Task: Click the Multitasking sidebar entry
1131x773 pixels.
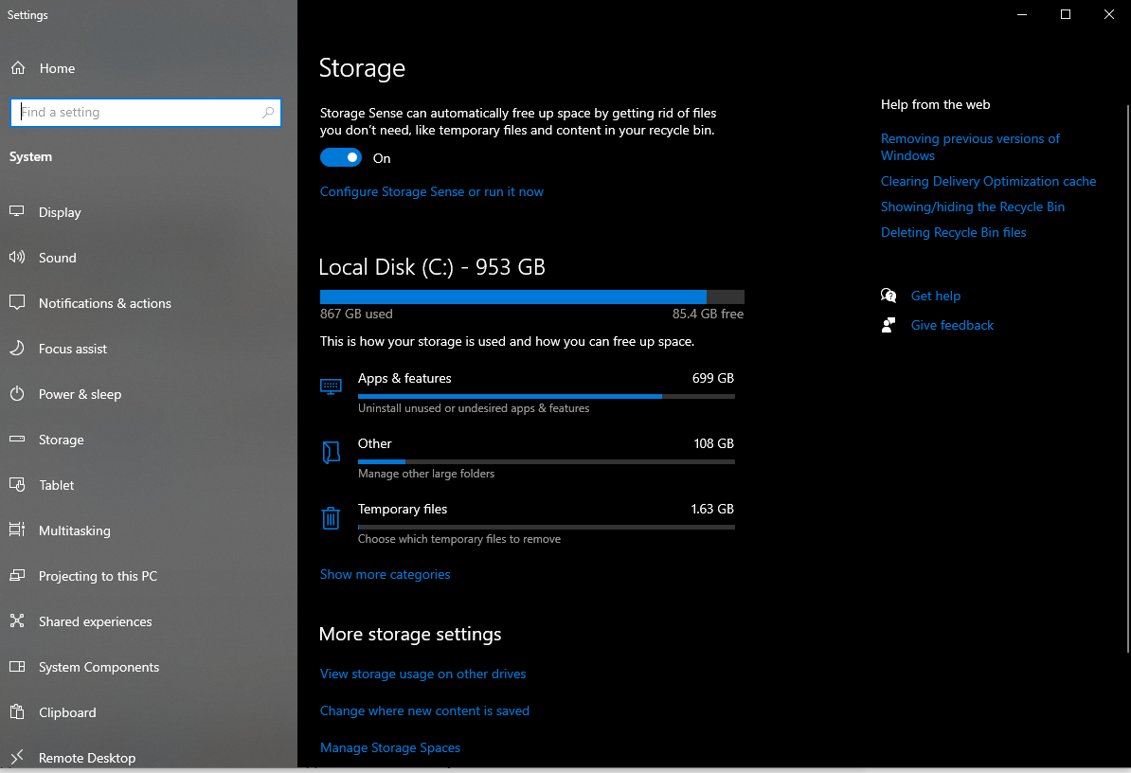Action: click(73, 530)
